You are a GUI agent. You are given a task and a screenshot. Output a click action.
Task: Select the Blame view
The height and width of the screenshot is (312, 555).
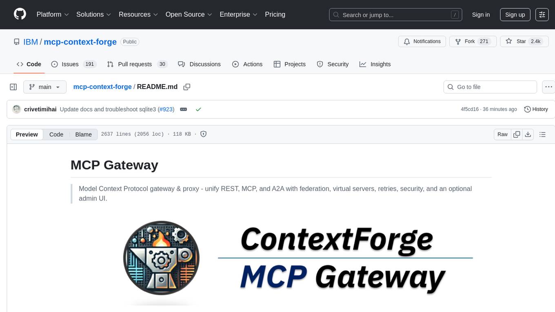[x=83, y=134]
